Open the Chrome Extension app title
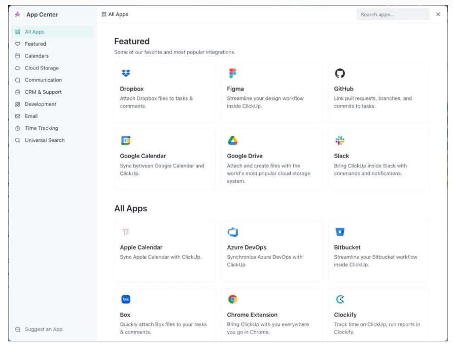Viewport: 453px width, 346px height. click(x=252, y=315)
